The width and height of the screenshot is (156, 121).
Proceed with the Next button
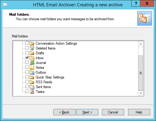(87, 112)
